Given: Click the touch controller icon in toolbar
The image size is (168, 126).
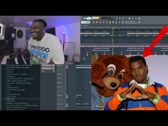Looking at the screenshot, I should point(120,22).
